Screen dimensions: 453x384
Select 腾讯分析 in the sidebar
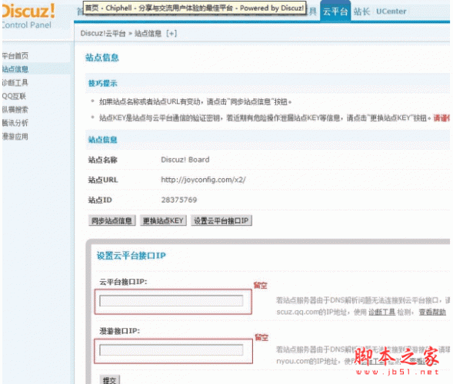point(15,123)
